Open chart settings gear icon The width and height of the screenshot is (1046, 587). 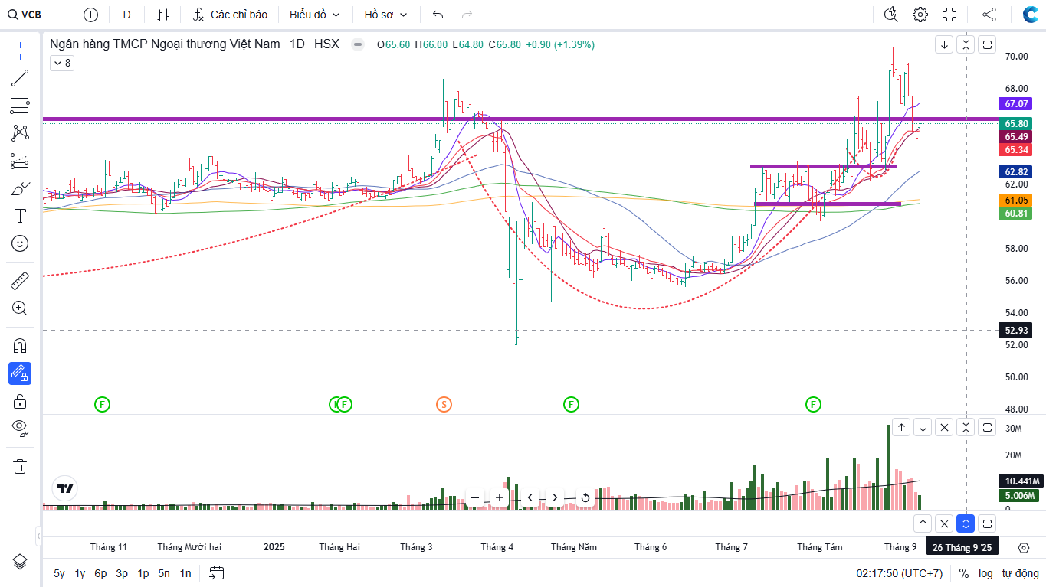(x=920, y=15)
